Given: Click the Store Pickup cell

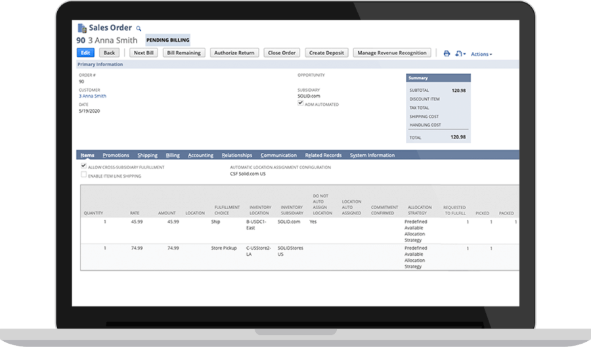Looking at the screenshot, I should coord(224,248).
